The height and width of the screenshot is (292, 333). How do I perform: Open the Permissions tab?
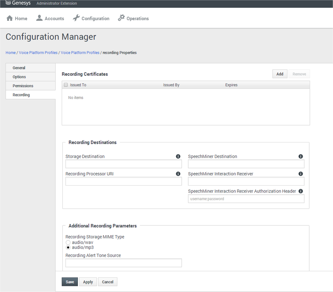point(31,86)
